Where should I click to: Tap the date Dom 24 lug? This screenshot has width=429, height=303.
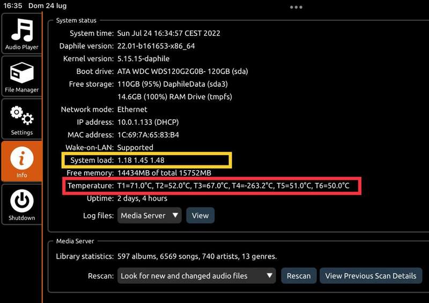point(47,5)
